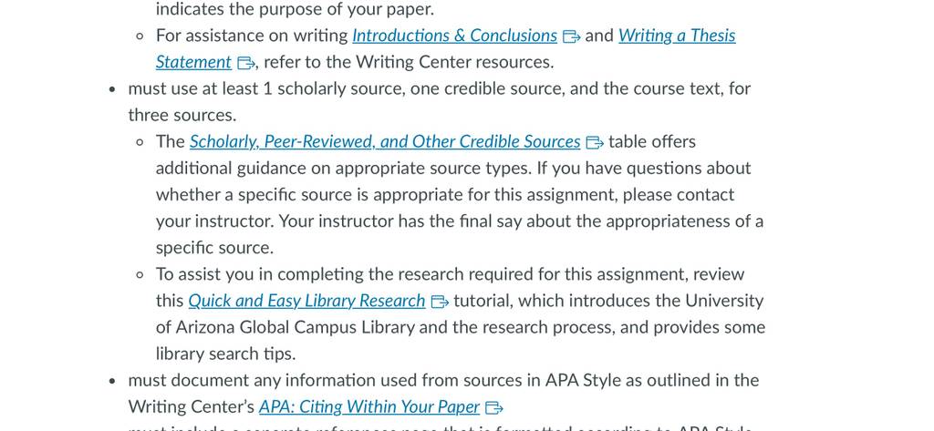Click the words 'specific source.'

point(214,248)
